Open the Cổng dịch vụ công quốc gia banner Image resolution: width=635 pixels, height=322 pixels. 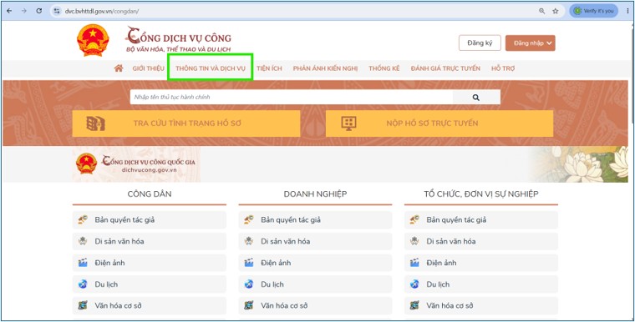(x=136, y=164)
